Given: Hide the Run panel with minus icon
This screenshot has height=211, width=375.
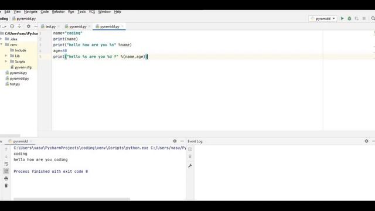Looking at the screenshot, I should 182,141.
